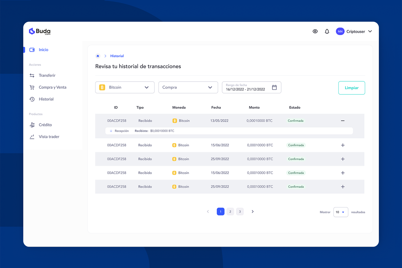
Task: Click the Historial clock icon
Action: (32, 99)
